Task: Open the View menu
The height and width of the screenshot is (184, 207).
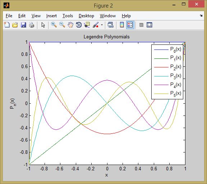Action: tap(36, 16)
